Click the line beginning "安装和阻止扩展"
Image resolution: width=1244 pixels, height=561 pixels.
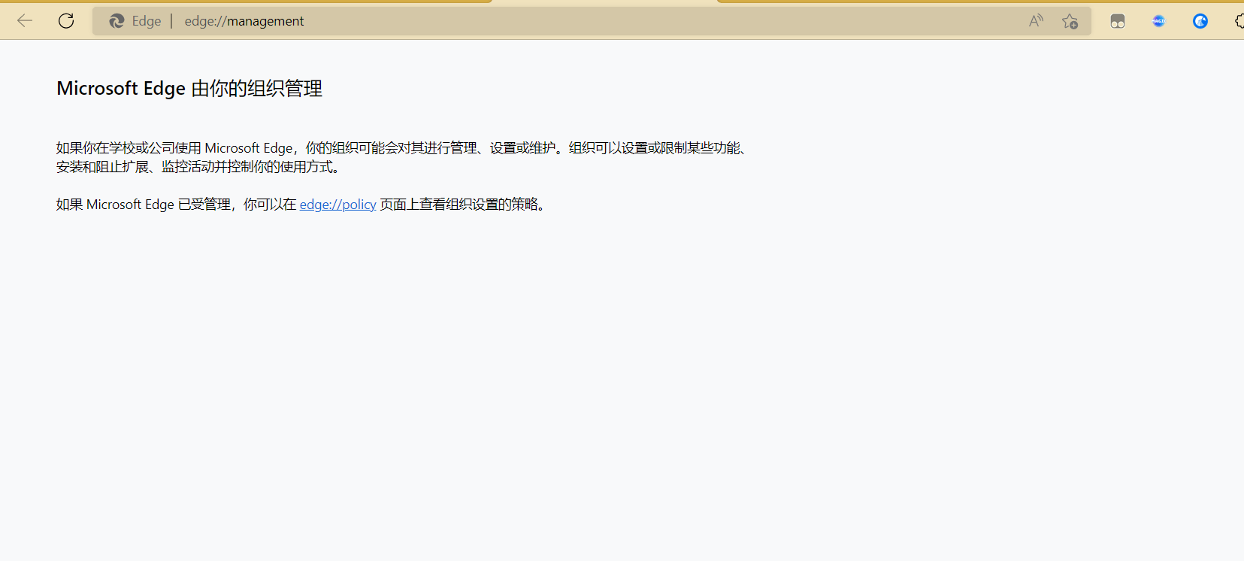click(199, 167)
